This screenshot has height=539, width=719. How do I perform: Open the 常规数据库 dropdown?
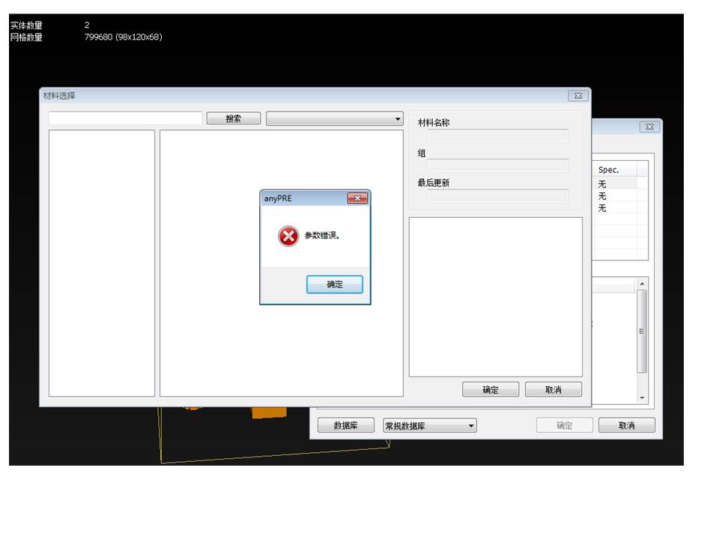point(430,426)
